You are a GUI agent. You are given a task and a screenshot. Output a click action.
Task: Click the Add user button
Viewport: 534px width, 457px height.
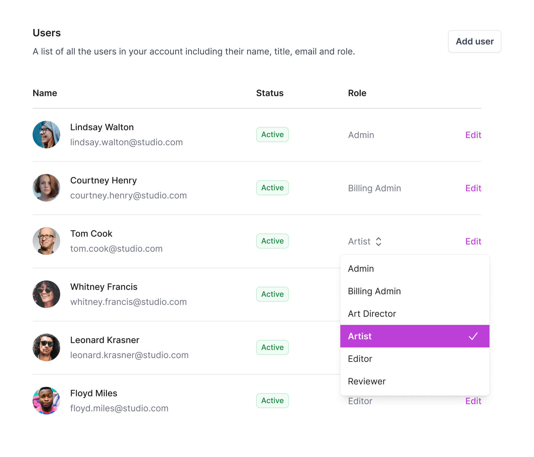pyautogui.click(x=474, y=41)
